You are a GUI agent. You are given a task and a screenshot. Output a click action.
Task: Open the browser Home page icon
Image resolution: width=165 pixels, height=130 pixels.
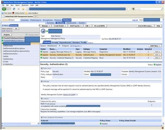pyautogui.click(x=23, y=9)
